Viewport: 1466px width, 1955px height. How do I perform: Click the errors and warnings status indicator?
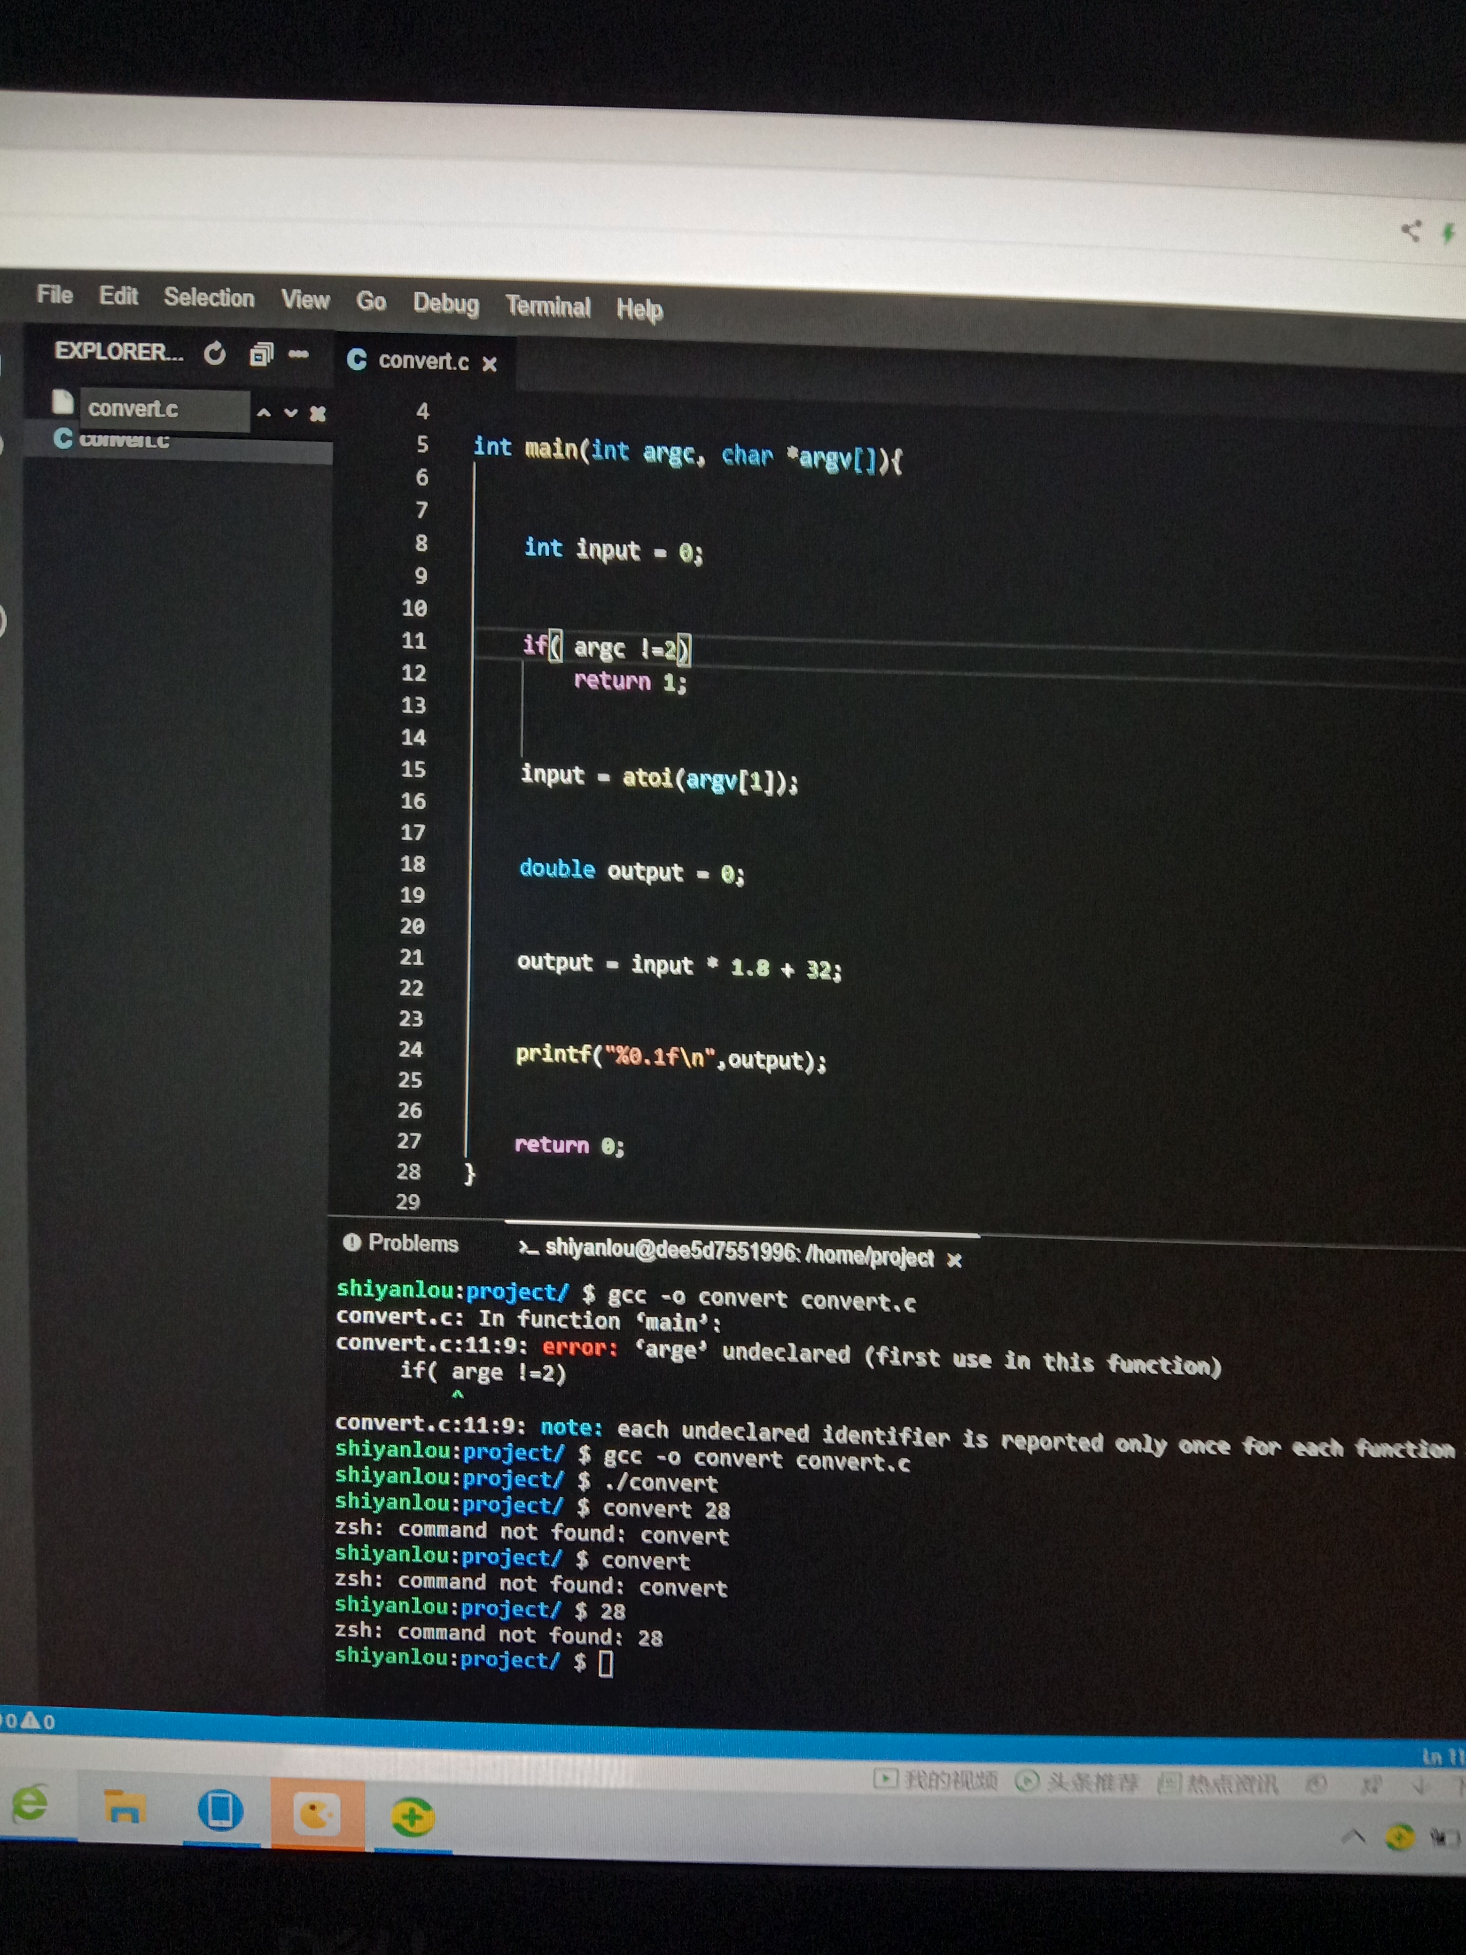28,1721
